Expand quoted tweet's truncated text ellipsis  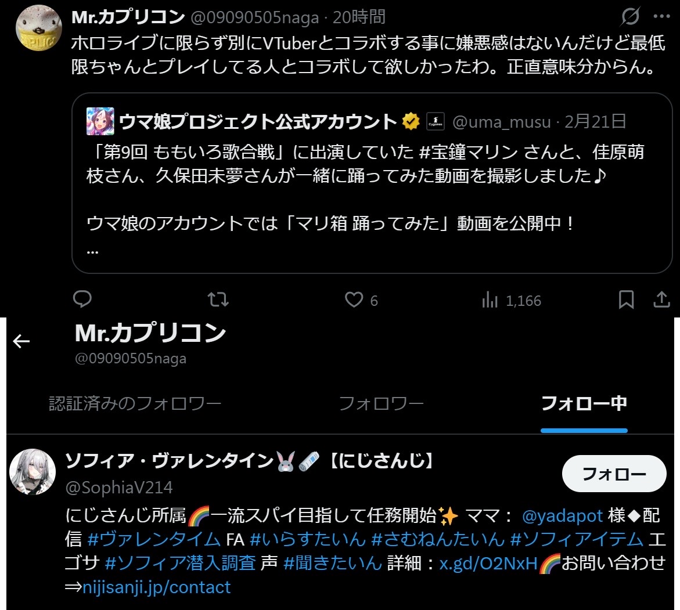coord(92,251)
